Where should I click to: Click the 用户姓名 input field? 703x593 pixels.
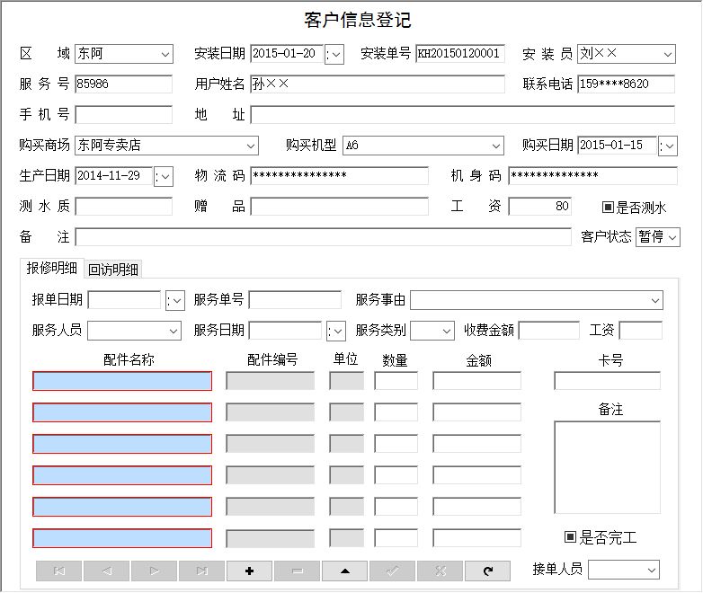(x=378, y=84)
